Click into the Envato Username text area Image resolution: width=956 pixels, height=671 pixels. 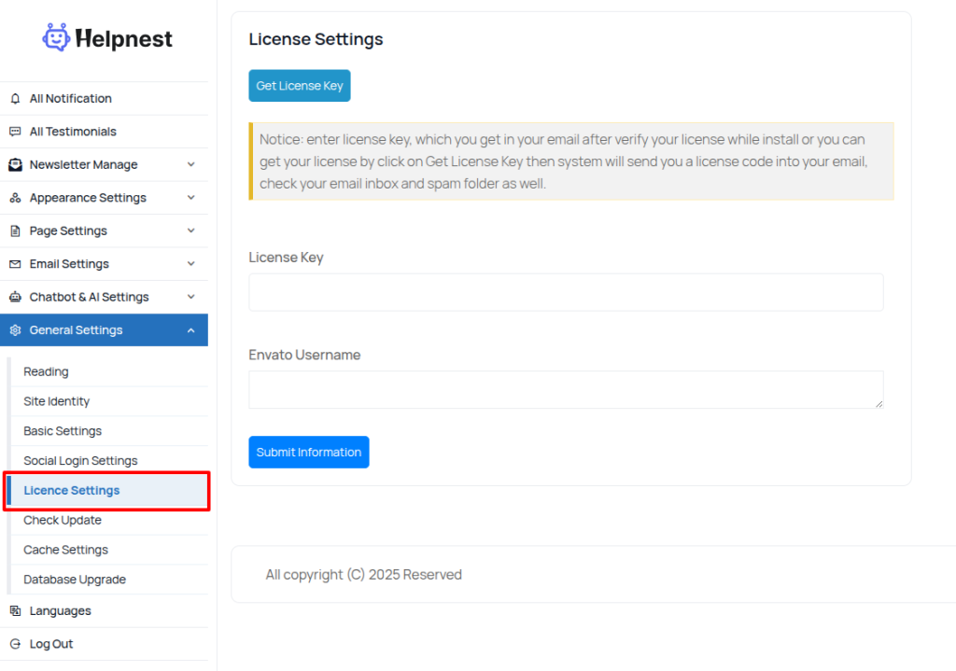[x=566, y=389]
